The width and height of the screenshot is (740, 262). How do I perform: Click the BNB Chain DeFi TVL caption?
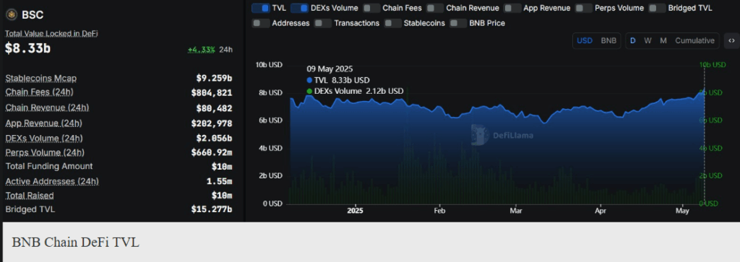point(75,243)
